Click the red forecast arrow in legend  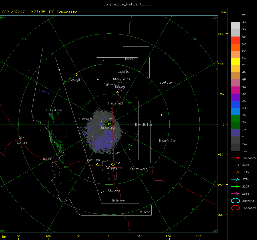[235, 158]
